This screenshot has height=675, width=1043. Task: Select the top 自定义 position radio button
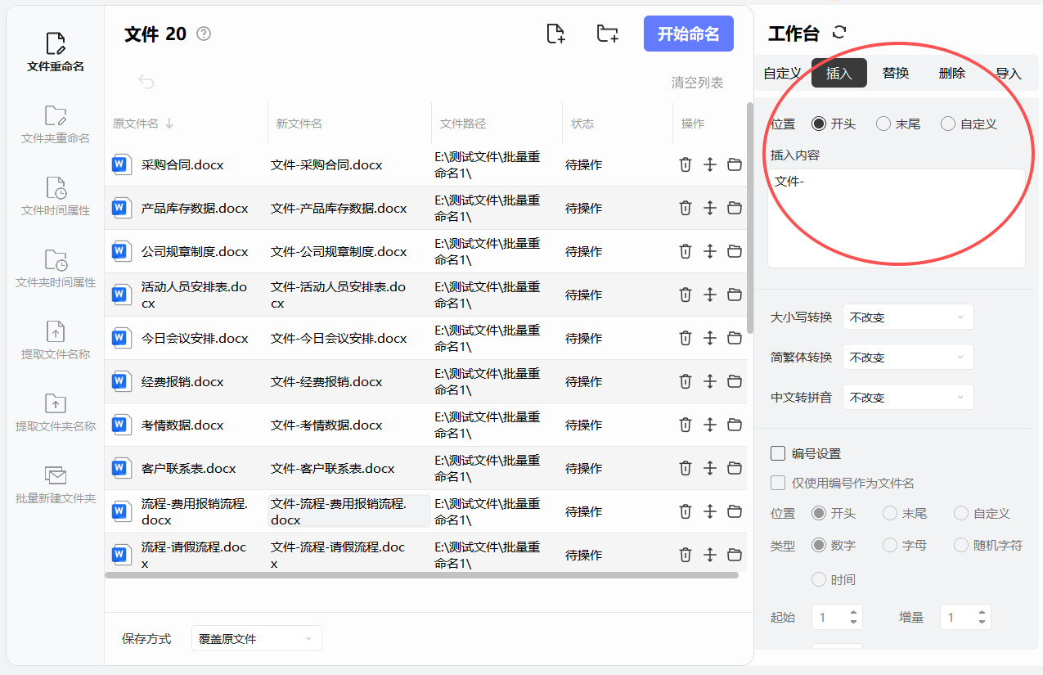tap(948, 124)
